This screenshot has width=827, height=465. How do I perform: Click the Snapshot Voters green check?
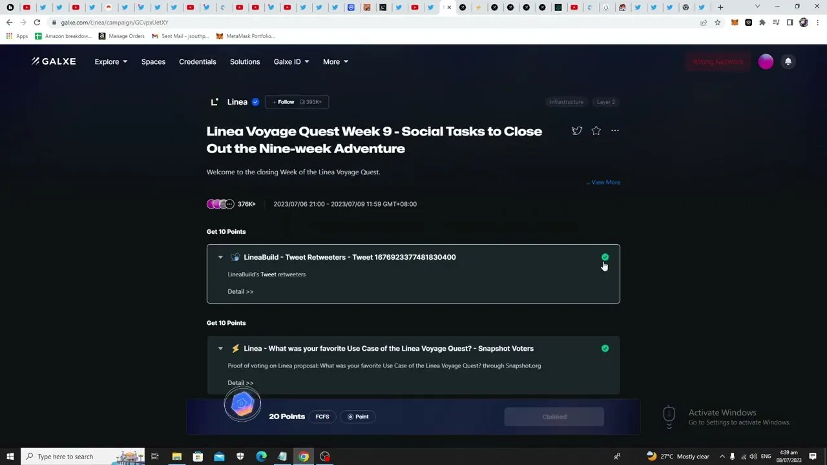coord(605,348)
